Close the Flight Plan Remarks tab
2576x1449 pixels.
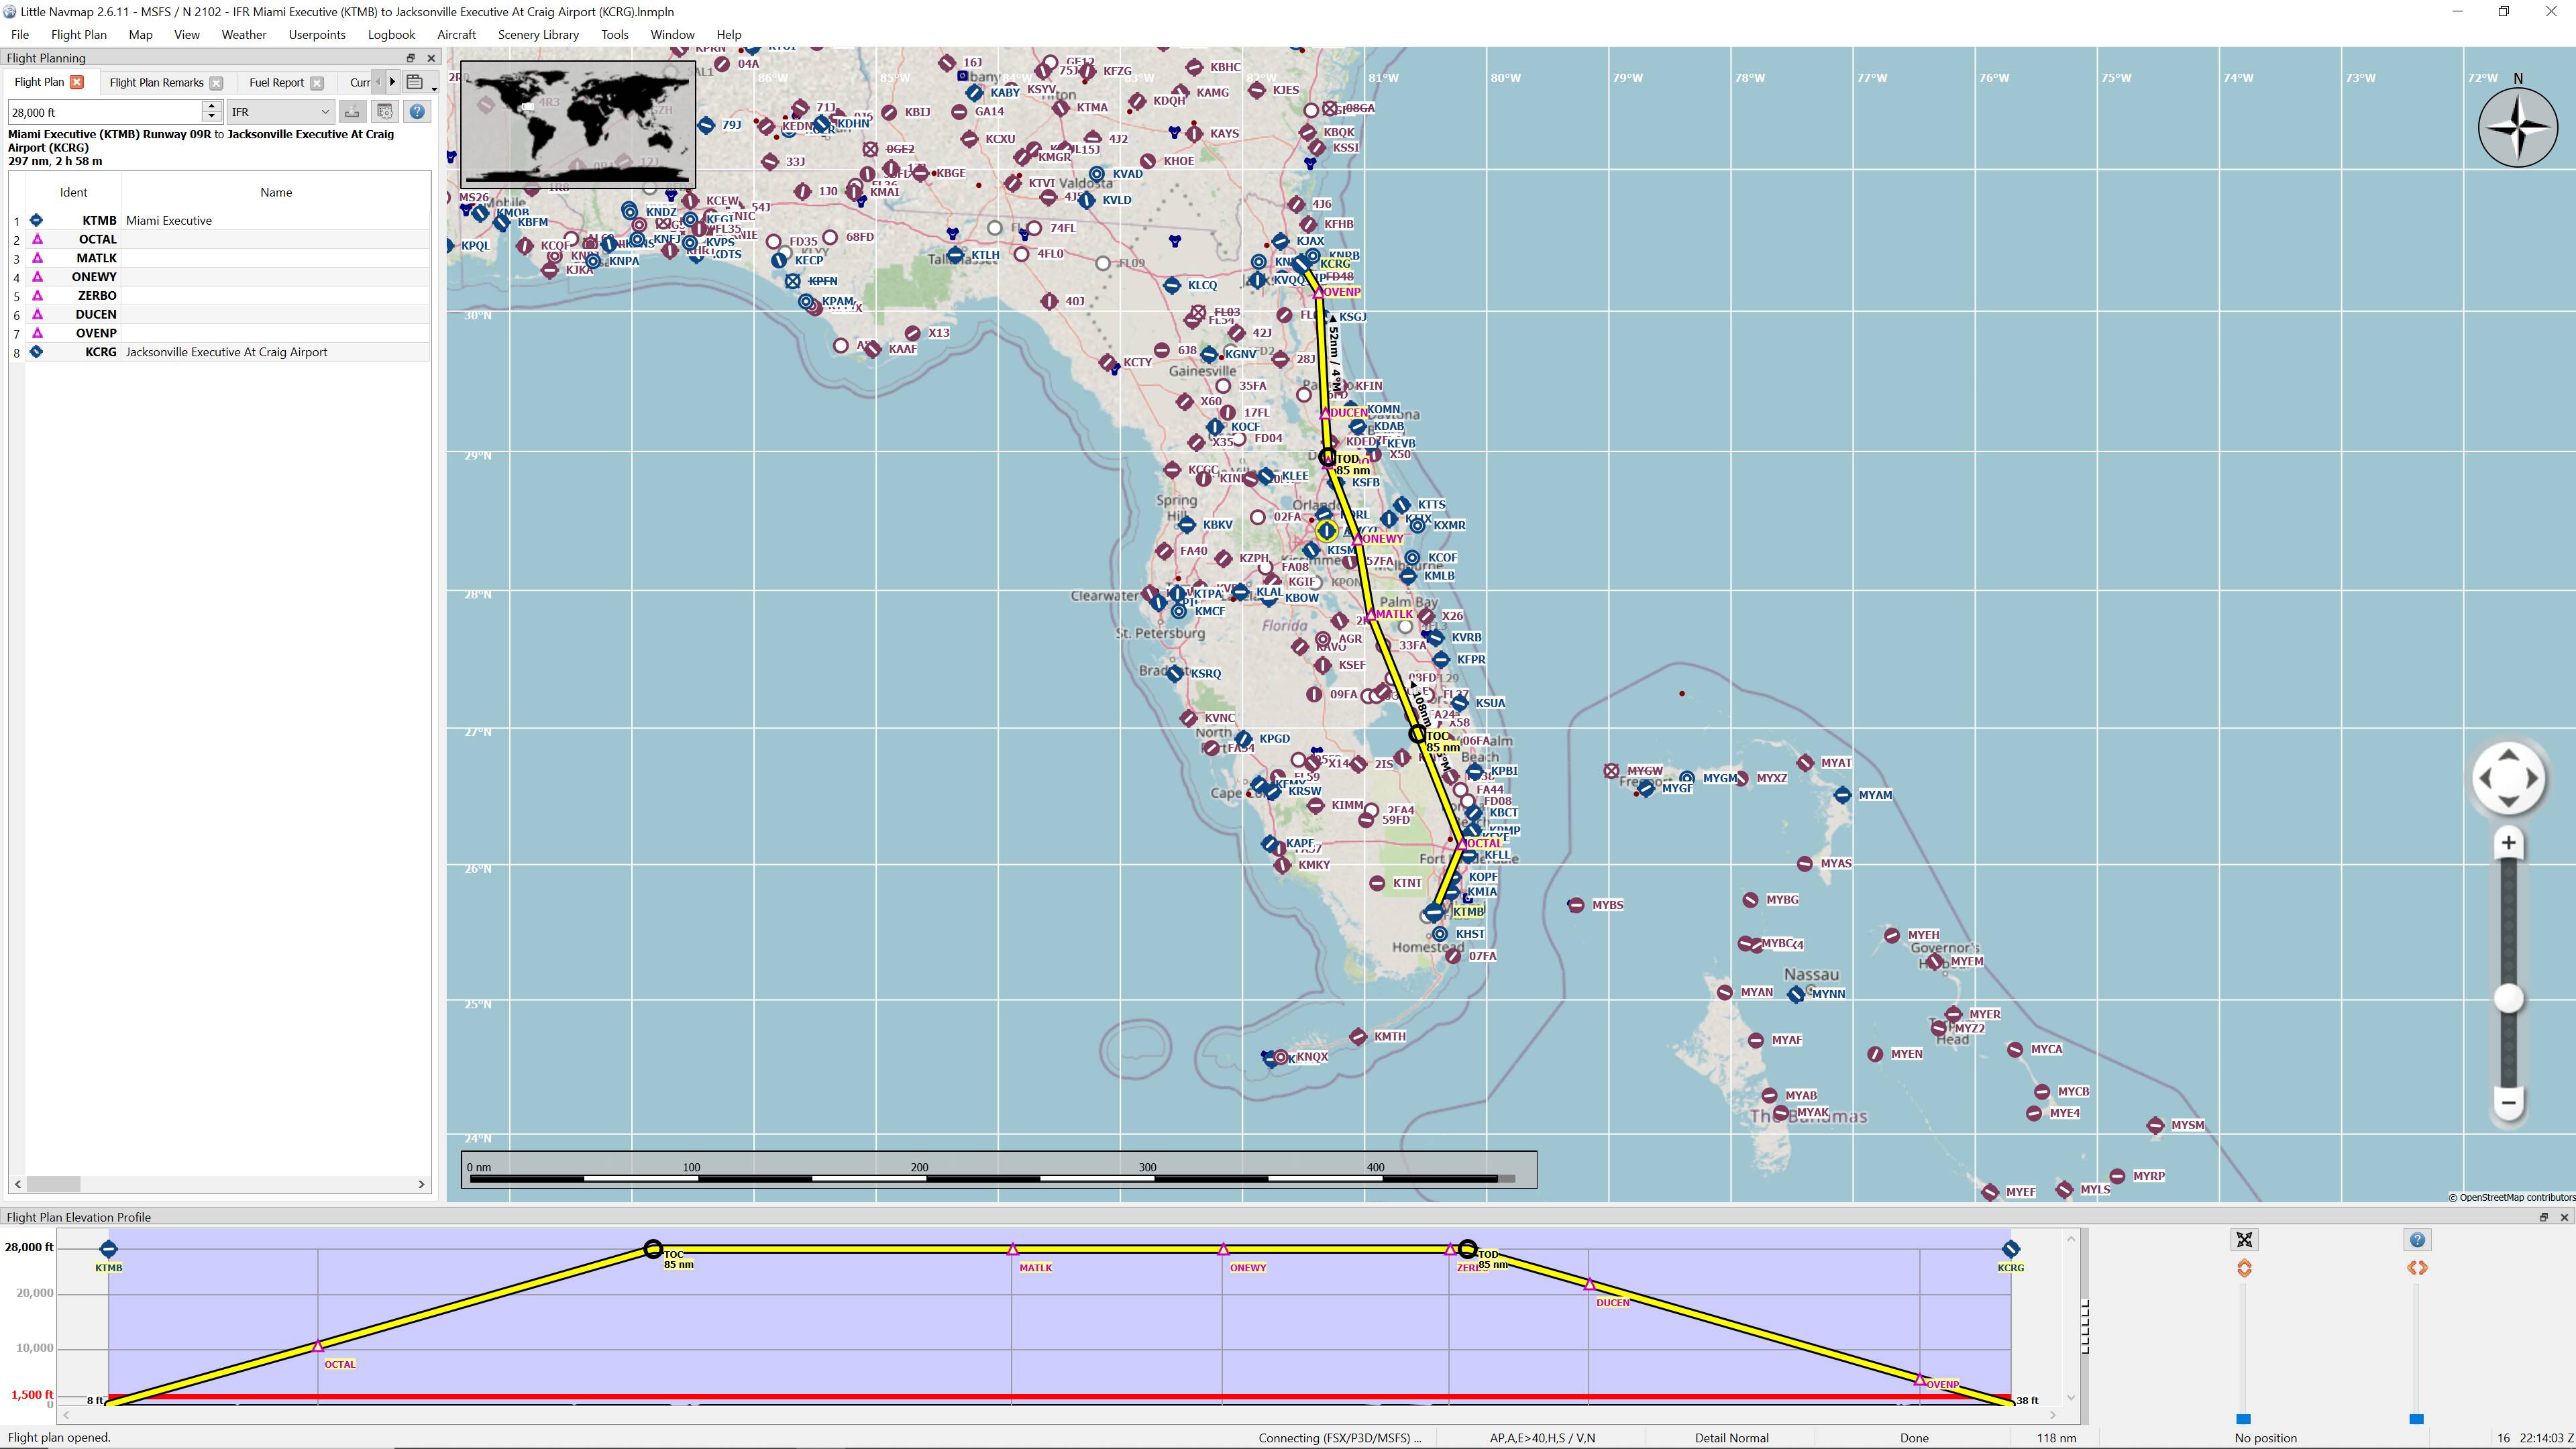(216, 83)
